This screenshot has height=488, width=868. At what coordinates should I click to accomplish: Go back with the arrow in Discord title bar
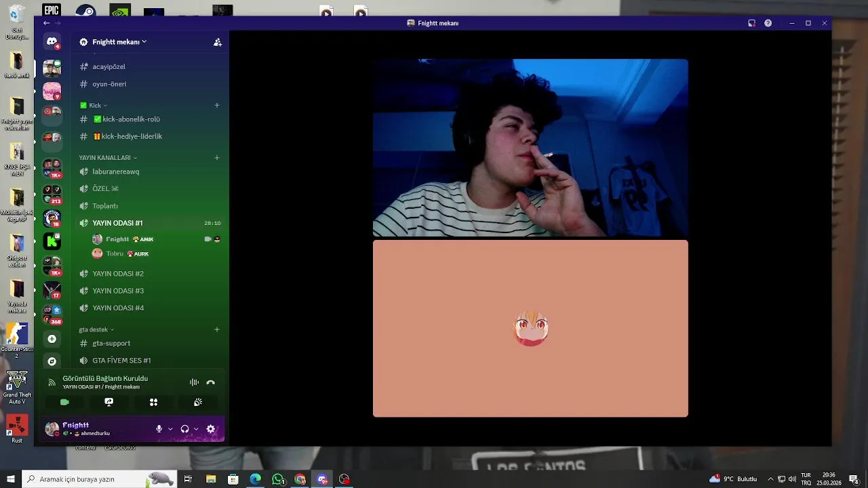click(46, 23)
